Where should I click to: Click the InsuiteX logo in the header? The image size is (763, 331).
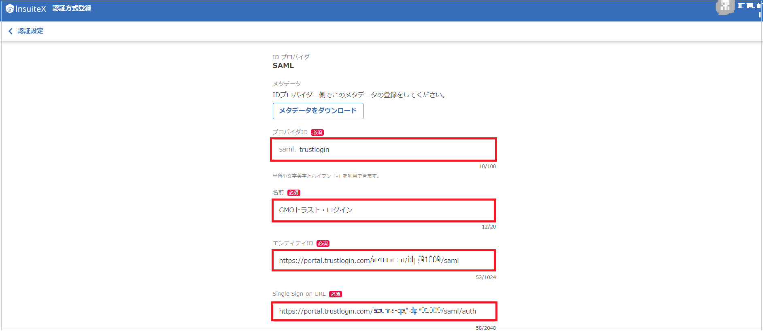[x=26, y=9]
